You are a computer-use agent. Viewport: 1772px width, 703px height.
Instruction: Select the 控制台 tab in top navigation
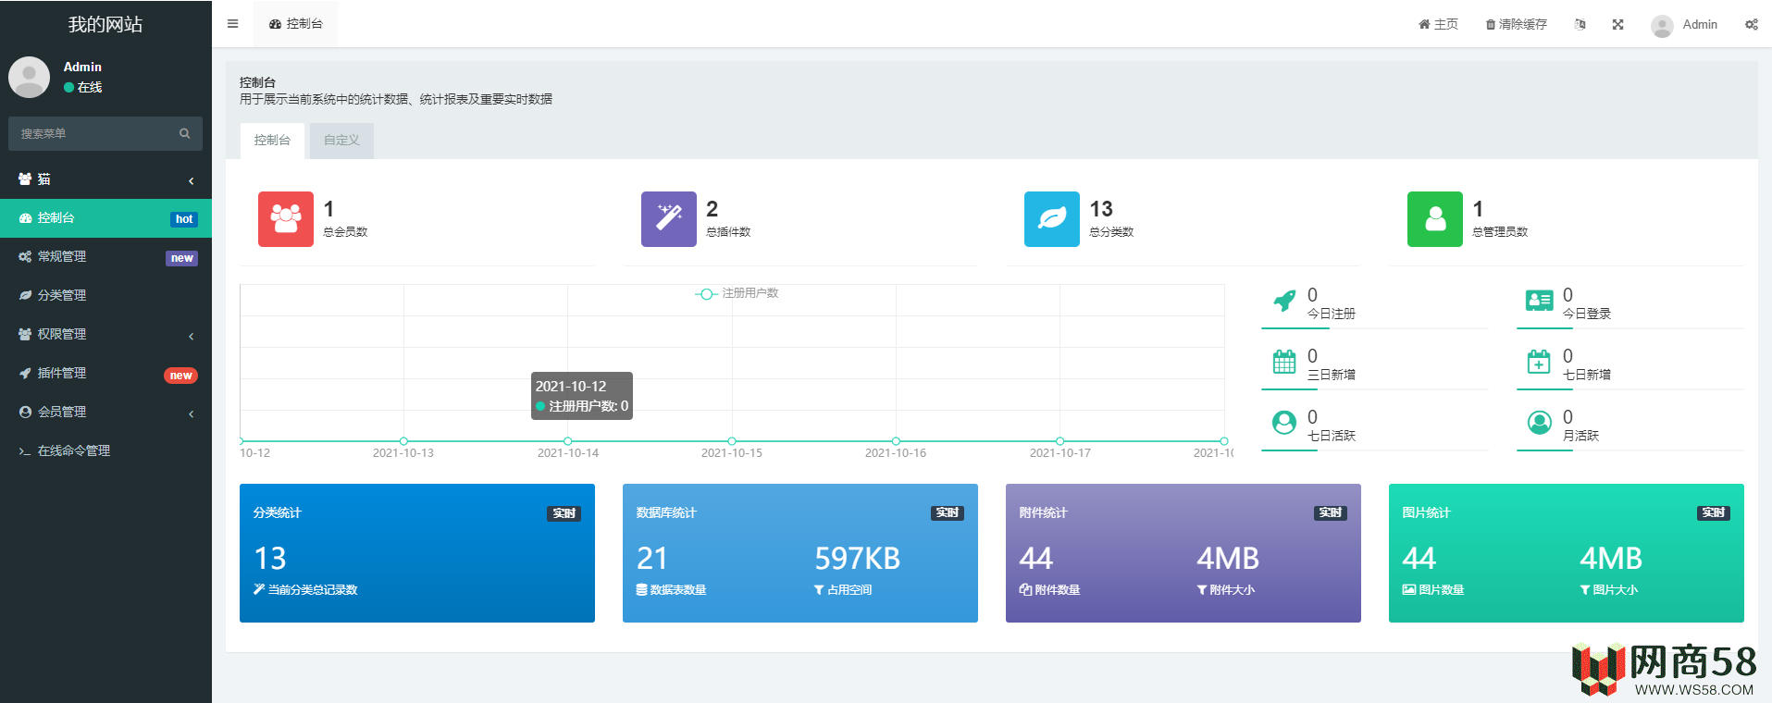point(295,24)
